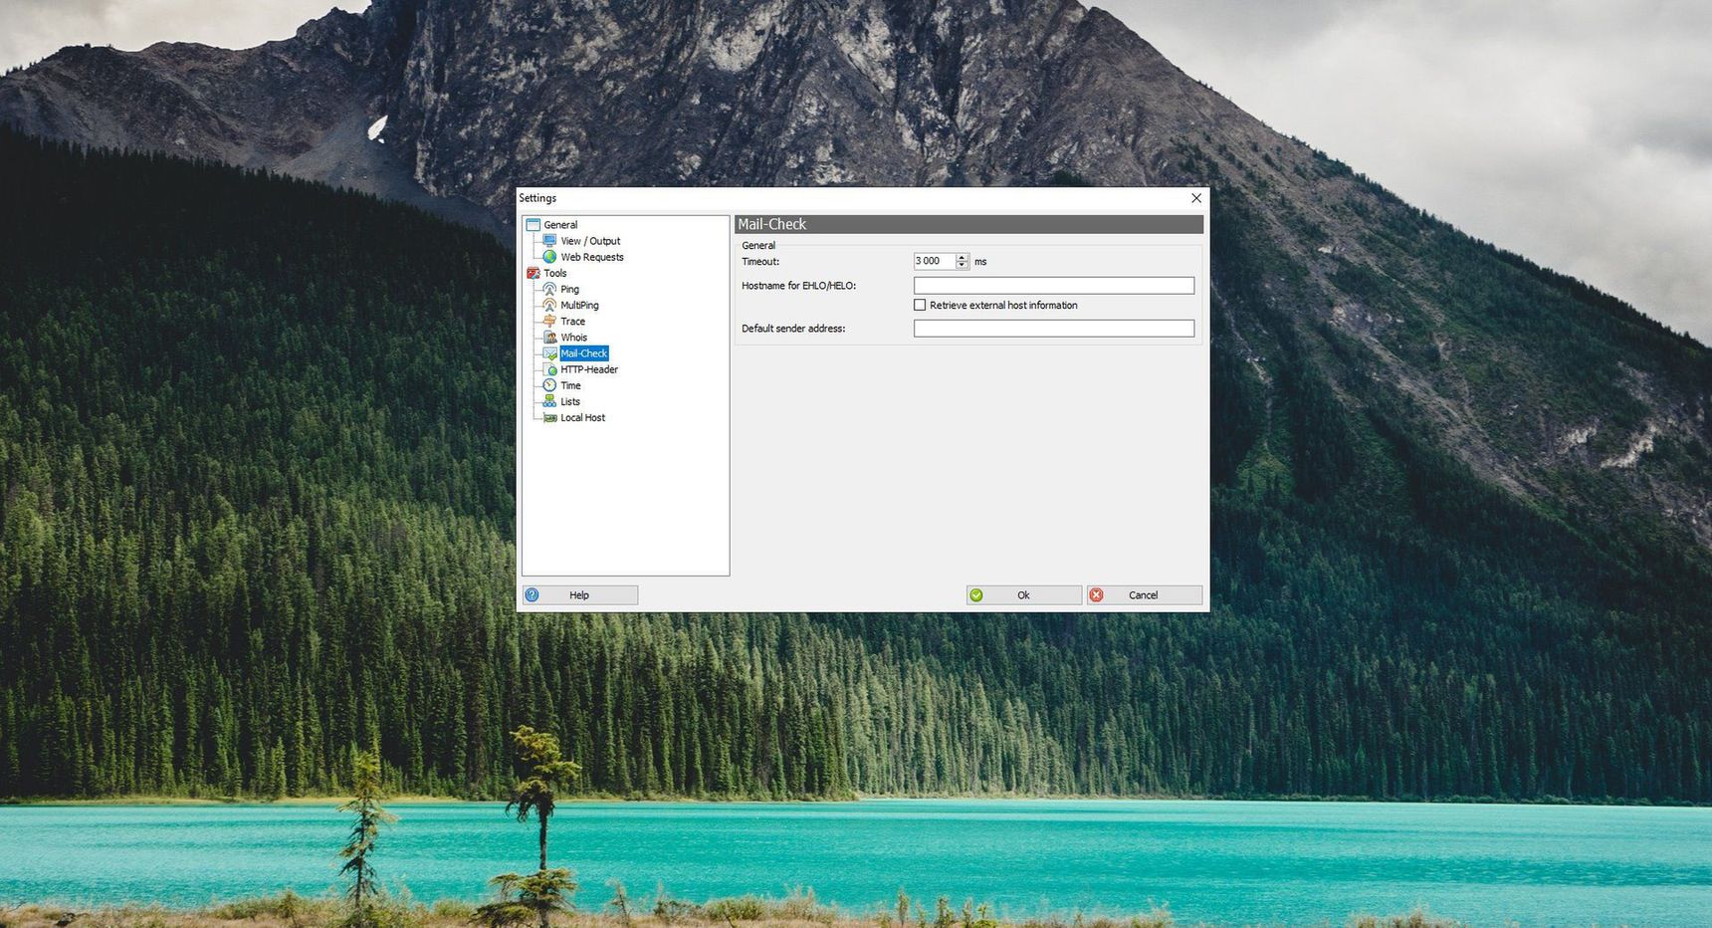The height and width of the screenshot is (928, 1712).
Task: Click the Trace signpost icon
Action: [x=549, y=322]
